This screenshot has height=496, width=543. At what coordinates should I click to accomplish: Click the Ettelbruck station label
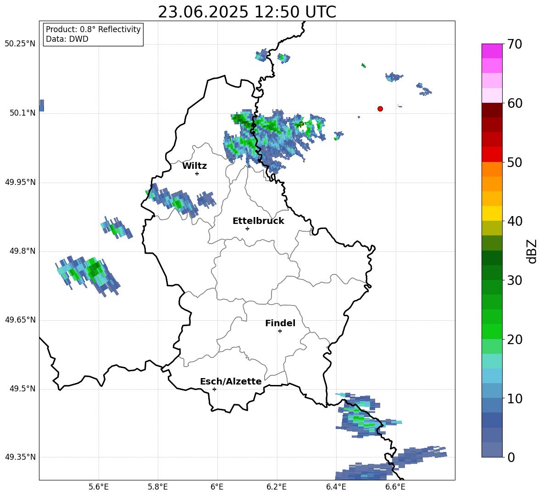258,221
